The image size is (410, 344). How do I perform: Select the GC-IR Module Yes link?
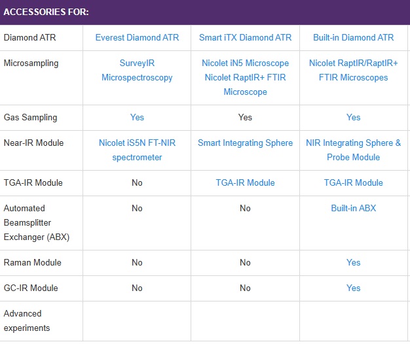[353, 288]
